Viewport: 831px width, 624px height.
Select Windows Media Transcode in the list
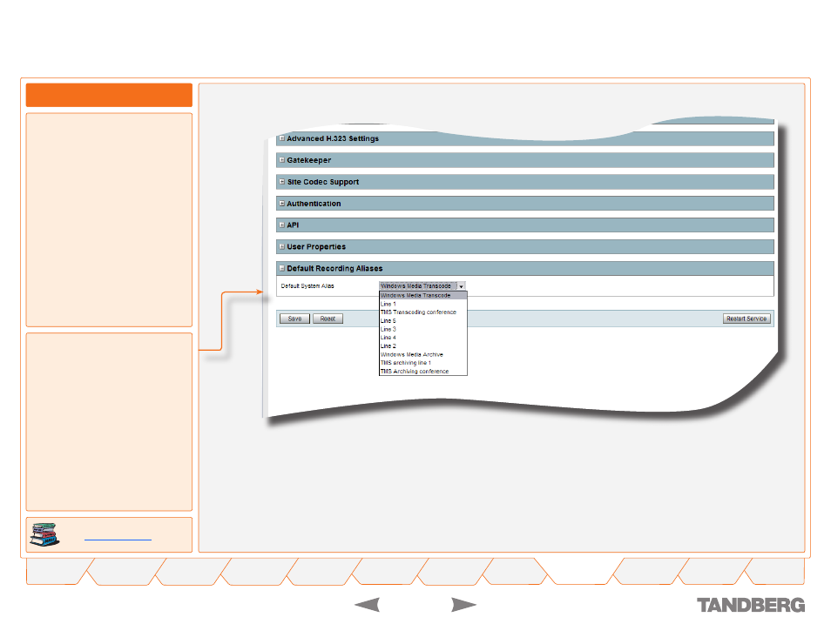pyautogui.click(x=423, y=296)
